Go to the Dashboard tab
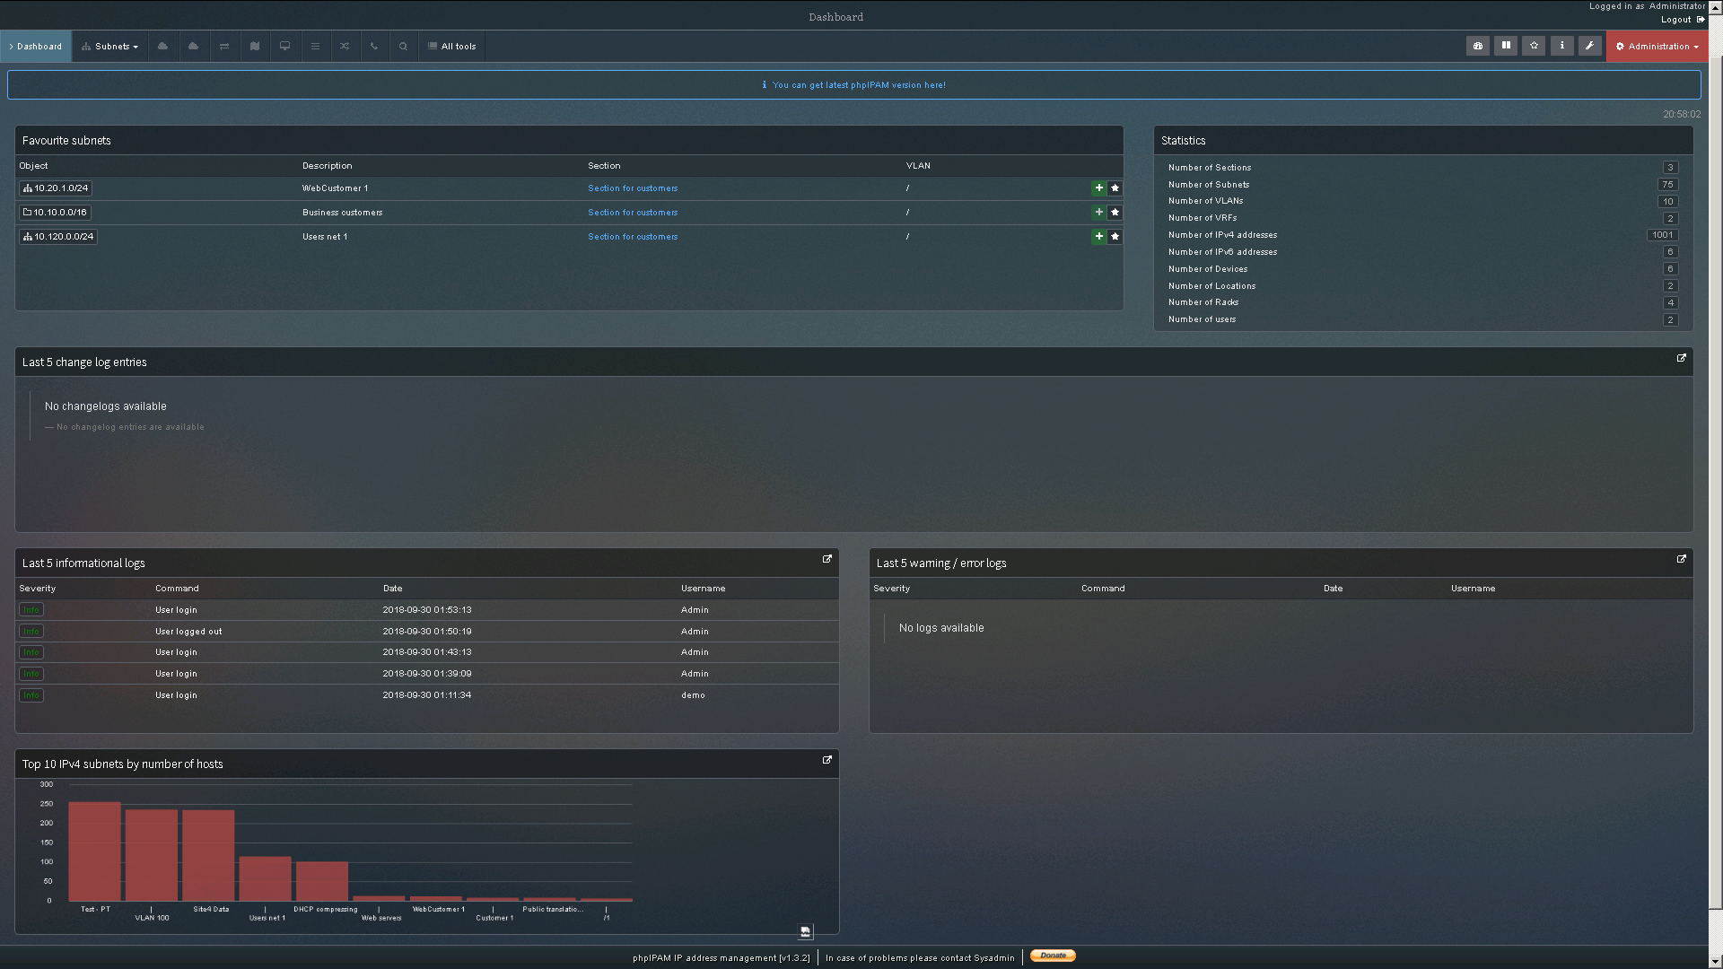 tap(36, 47)
